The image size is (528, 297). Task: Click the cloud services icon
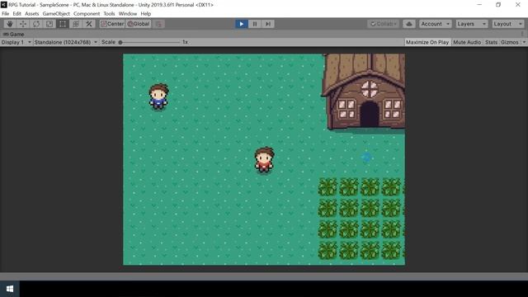(409, 24)
